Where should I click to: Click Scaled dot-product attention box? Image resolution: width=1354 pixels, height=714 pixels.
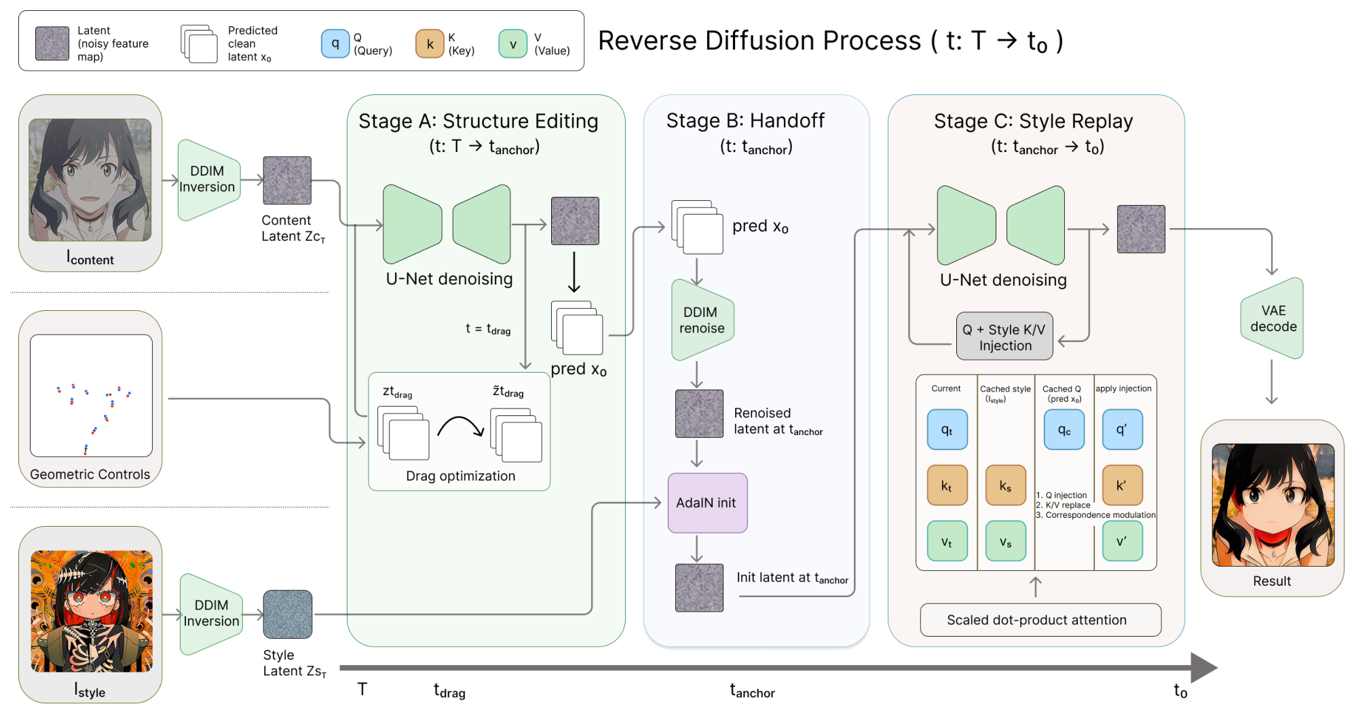(1040, 620)
